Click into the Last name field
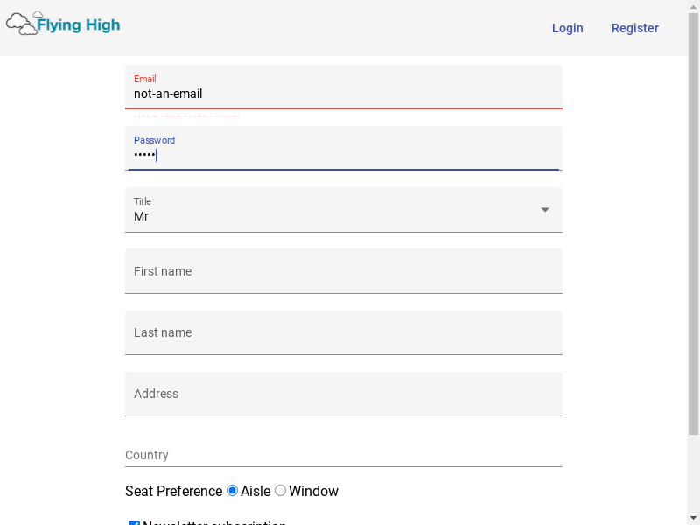Screen dimensions: 700x525 (343, 332)
